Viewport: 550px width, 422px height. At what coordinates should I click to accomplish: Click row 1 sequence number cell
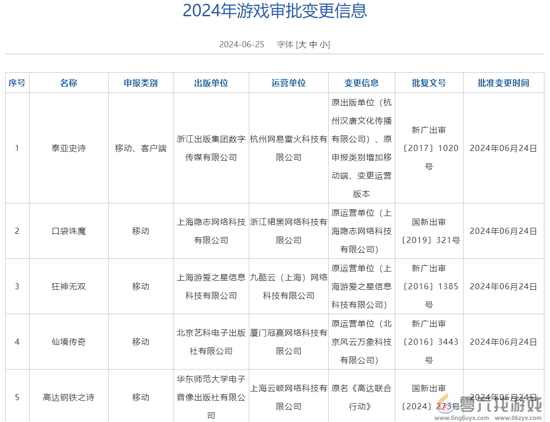[x=17, y=148]
